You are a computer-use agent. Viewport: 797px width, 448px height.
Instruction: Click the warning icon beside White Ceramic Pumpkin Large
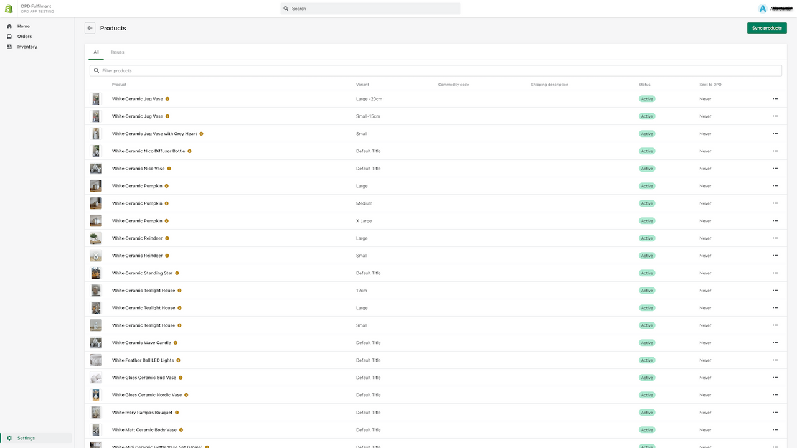(166, 185)
